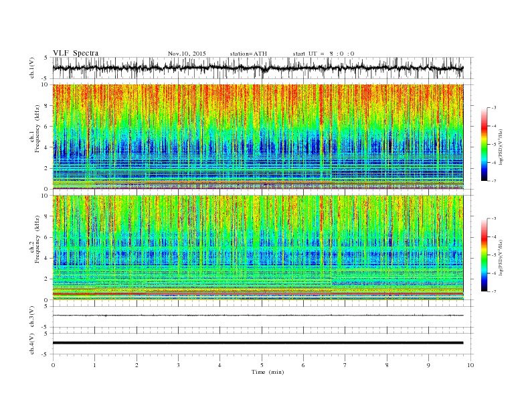Click the "6" tick on the time axis
This screenshot has width=530, height=410.
point(303,365)
